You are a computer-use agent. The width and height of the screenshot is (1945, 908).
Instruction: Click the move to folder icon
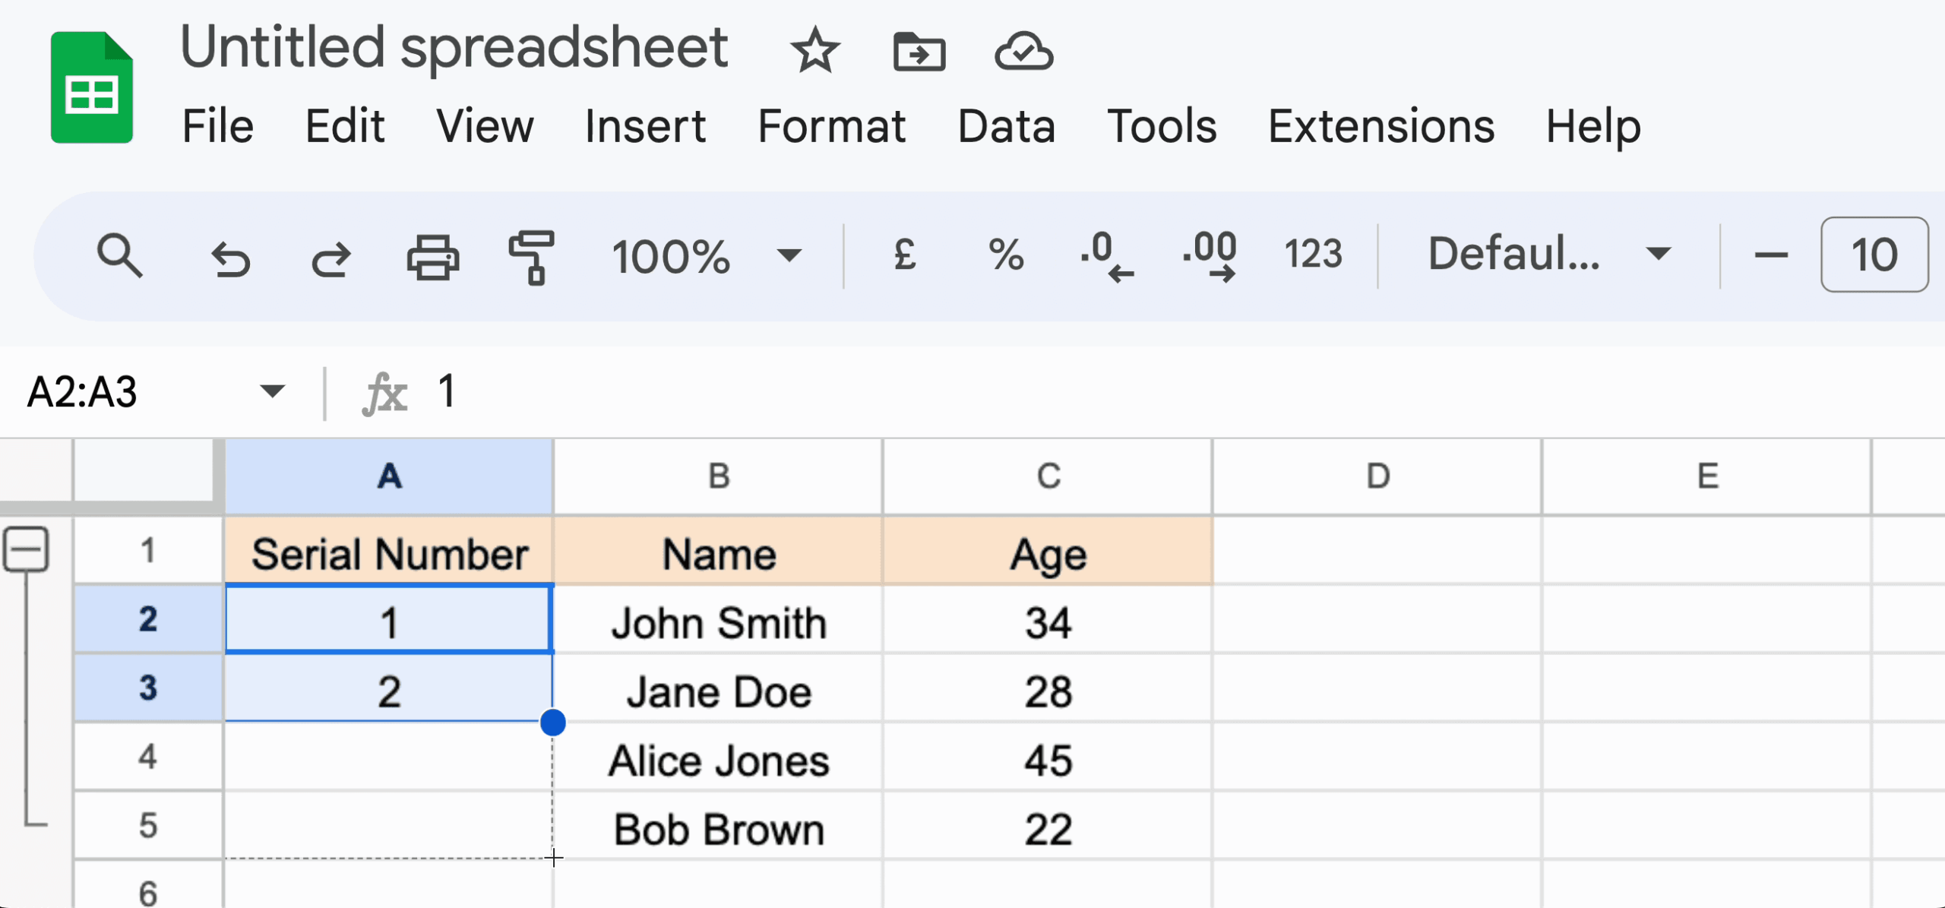(x=919, y=51)
